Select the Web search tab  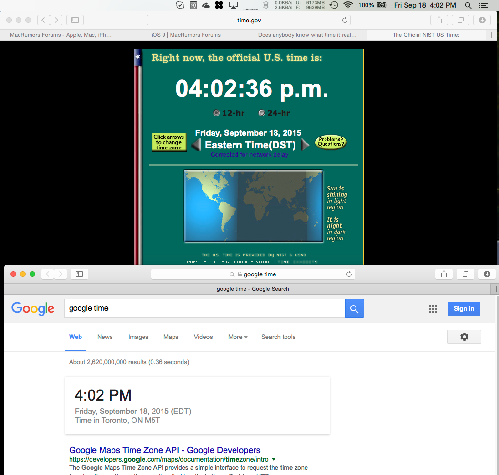75,337
